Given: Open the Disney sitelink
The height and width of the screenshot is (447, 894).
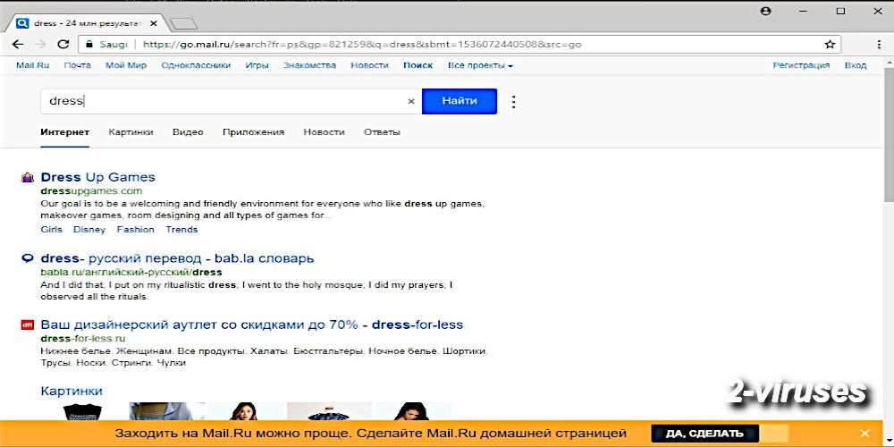Looking at the screenshot, I should pos(89,230).
